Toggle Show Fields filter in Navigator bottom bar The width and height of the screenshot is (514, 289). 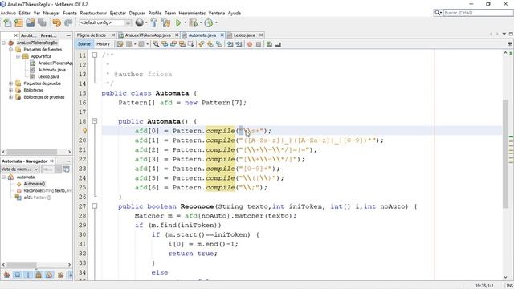click(18, 275)
